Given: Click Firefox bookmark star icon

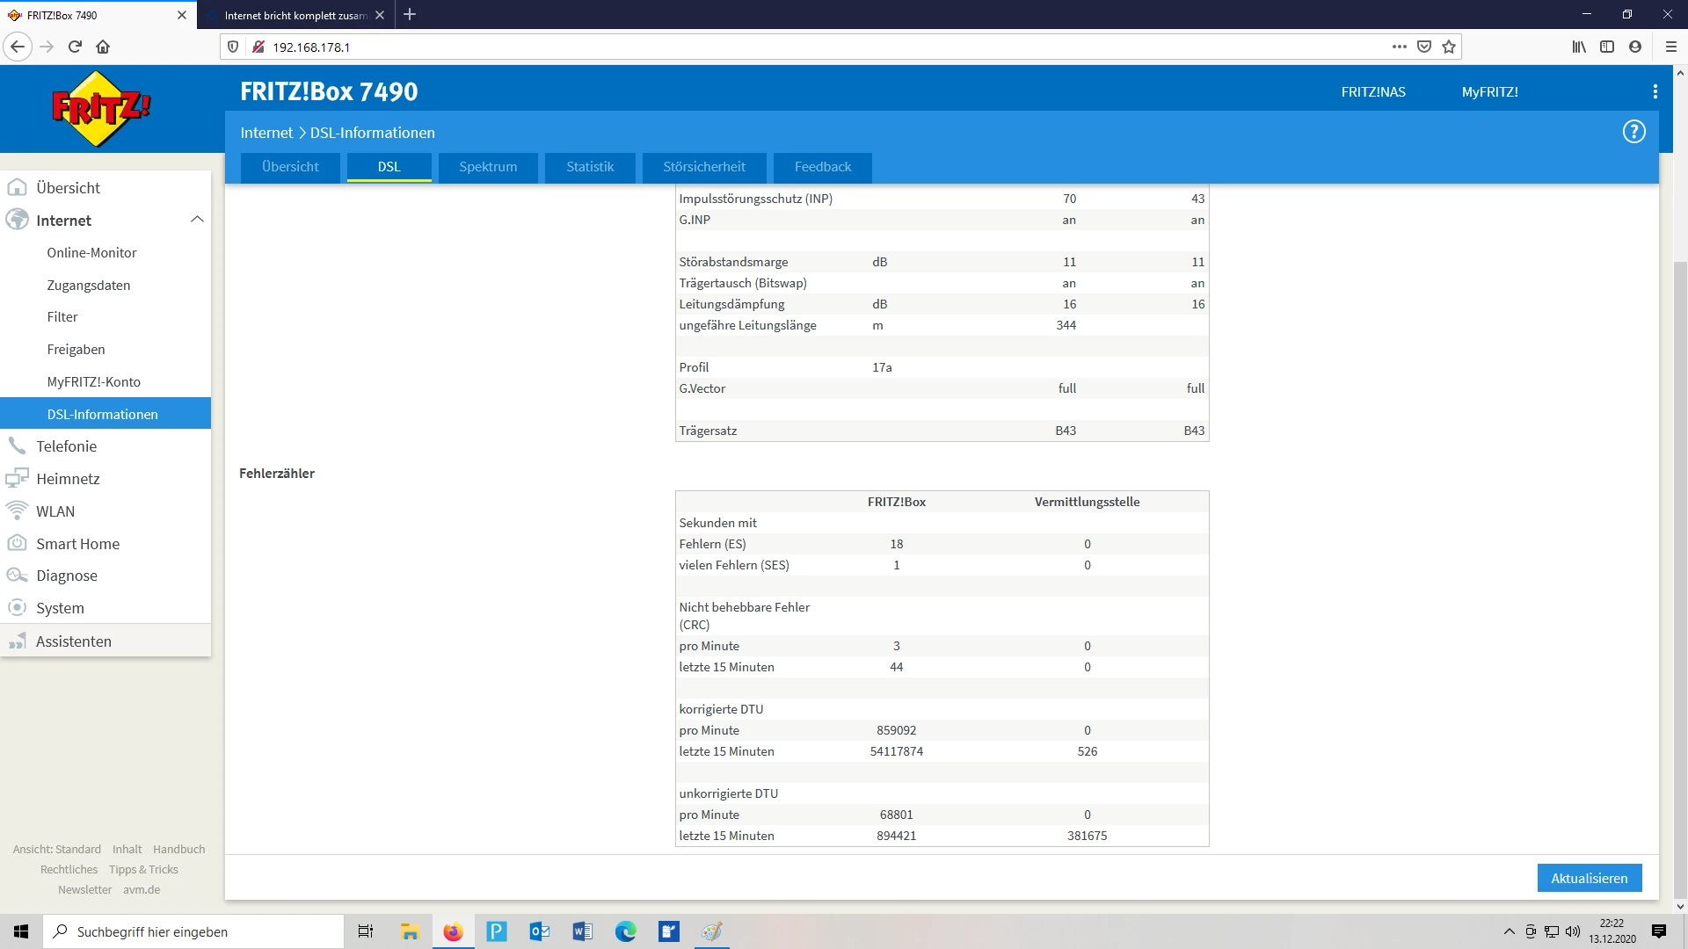Looking at the screenshot, I should [x=1449, y=47].
